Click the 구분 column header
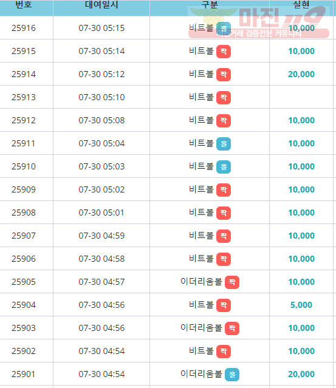The image size is (336, 388). tap(210, 4)
